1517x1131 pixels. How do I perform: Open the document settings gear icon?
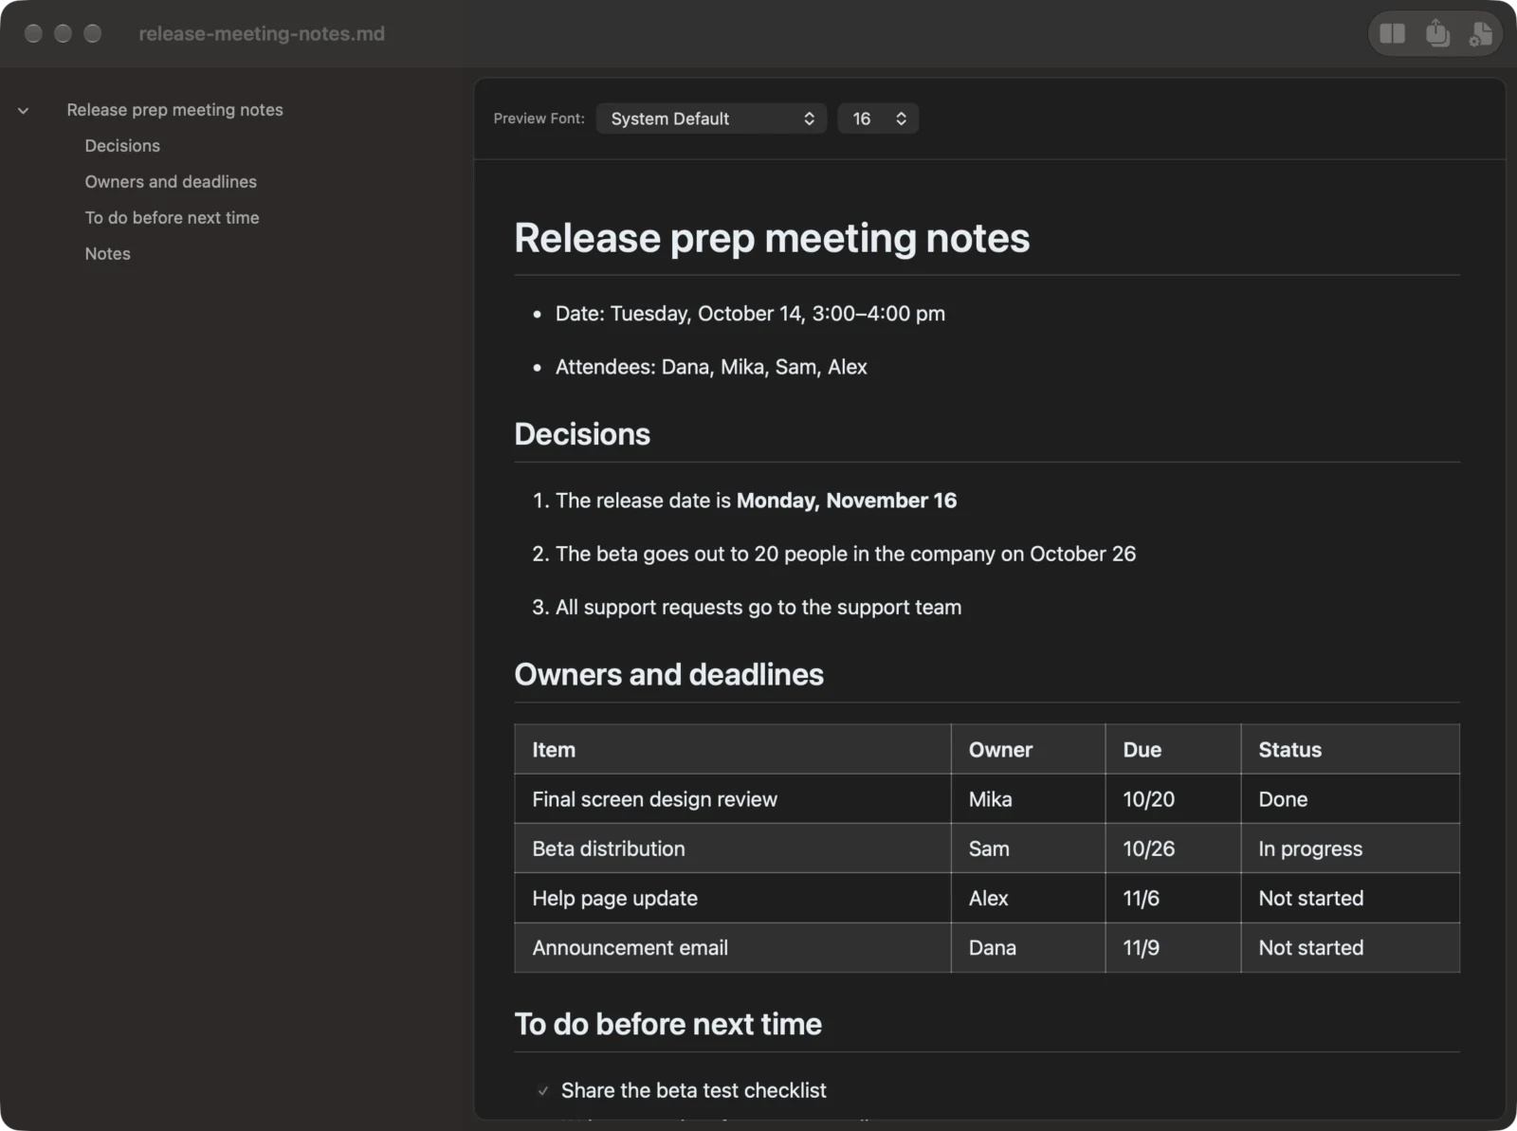pos(1480,34)
